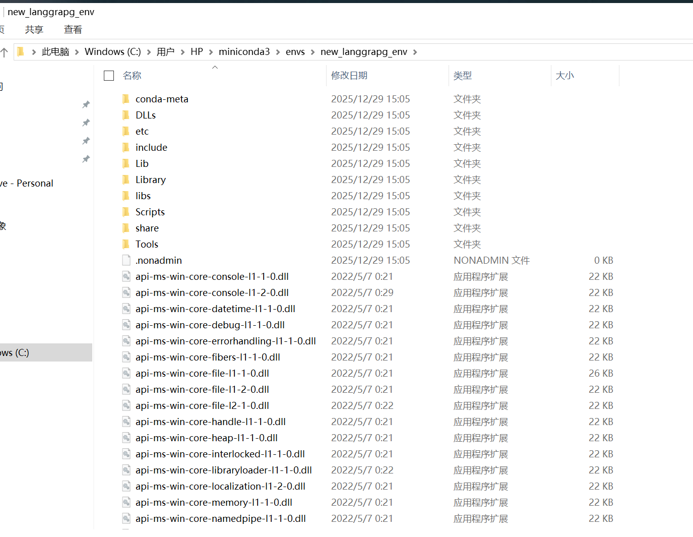The height and width of the screenshot is (537, 693).
Task: Click icon of api-ms-win-core-debug-l1-1-0.dll
Action: [126, 325]
